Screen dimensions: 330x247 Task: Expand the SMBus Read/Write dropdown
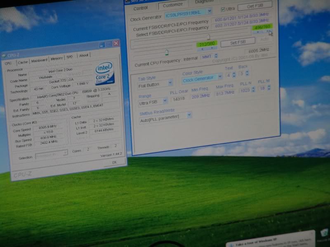coord(189,116)
